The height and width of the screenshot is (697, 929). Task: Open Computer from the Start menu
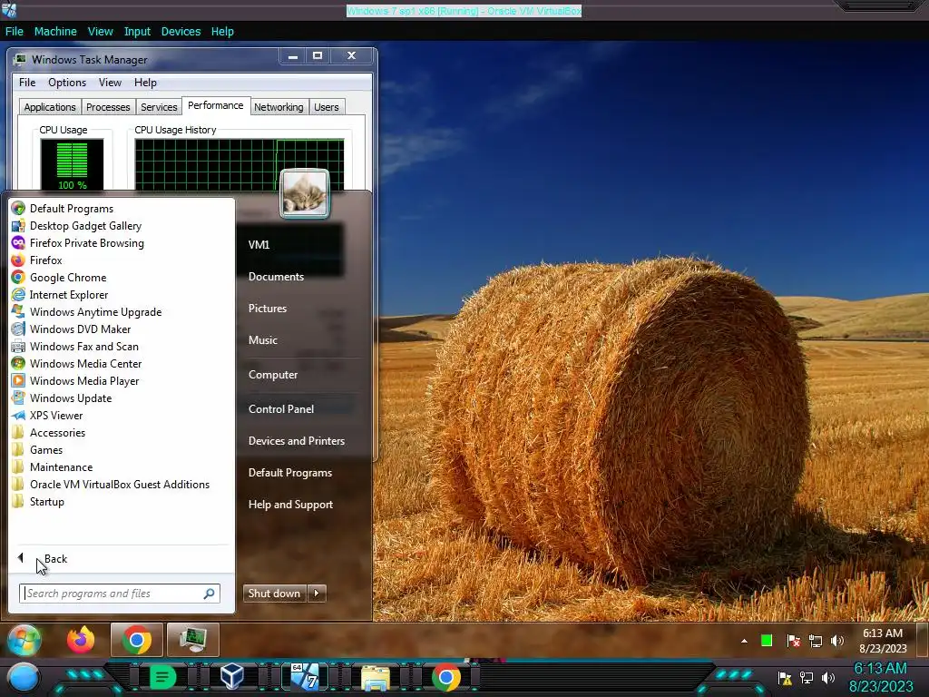(272, 375)
